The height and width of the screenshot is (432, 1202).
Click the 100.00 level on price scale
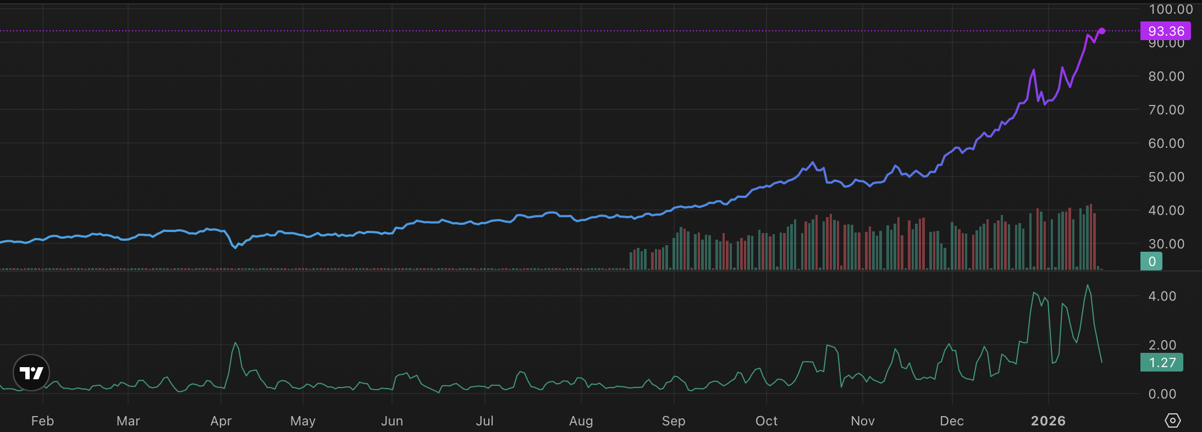[1171, 9]
